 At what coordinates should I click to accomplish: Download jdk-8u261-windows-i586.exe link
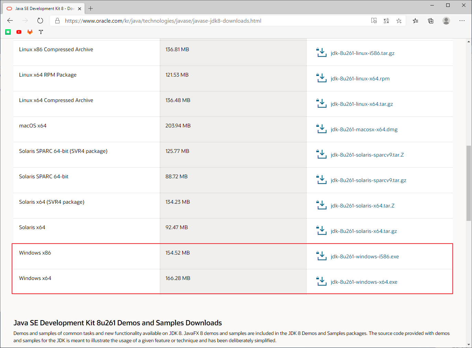coord(365,257)
